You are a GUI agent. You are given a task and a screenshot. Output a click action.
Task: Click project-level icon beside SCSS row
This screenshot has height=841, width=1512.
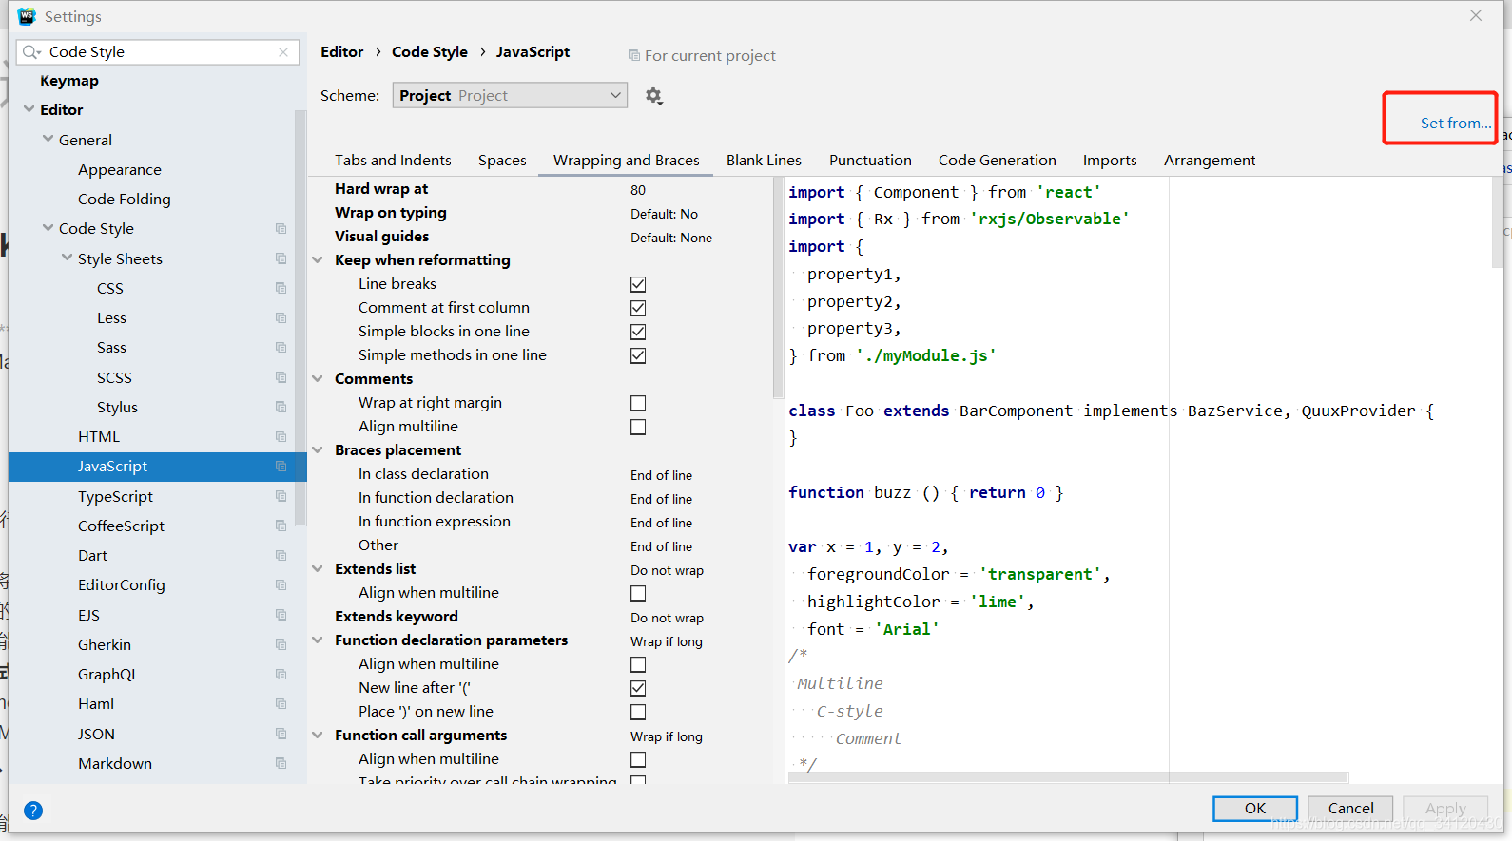coord(281,377)
